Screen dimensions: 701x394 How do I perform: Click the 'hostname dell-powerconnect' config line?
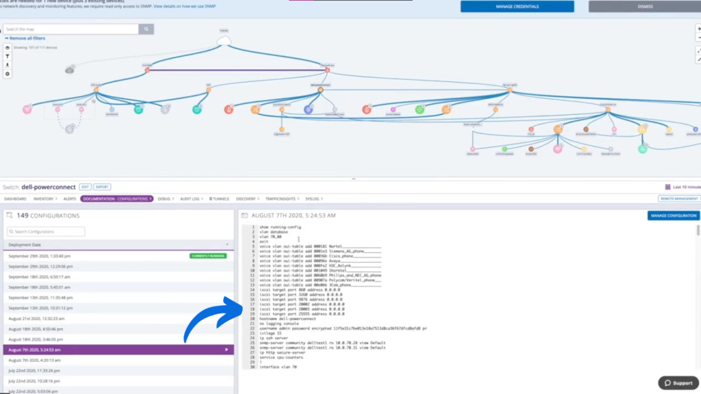(x=288, y=319)
